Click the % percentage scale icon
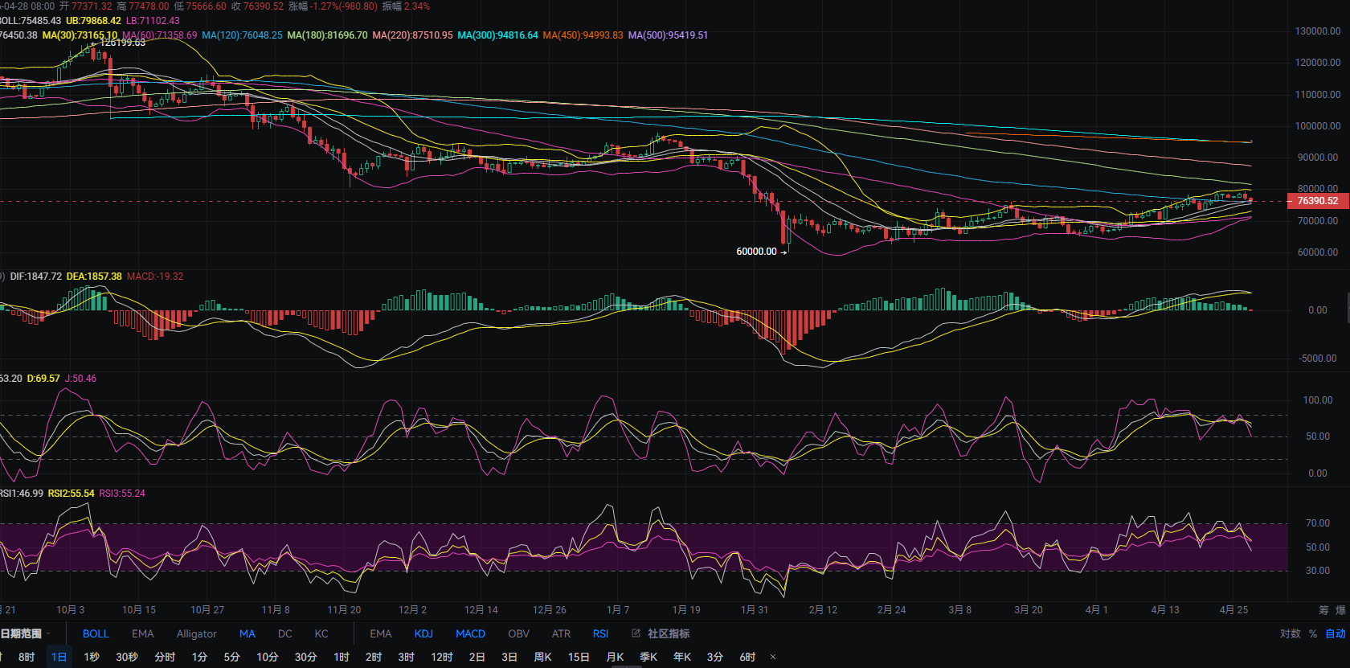The height and width of the screenshot is (668, 1350). (1313, 633)
